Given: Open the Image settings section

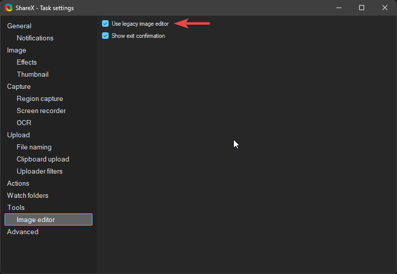Looking at the screenshot, I should click(x=17, y=50).
